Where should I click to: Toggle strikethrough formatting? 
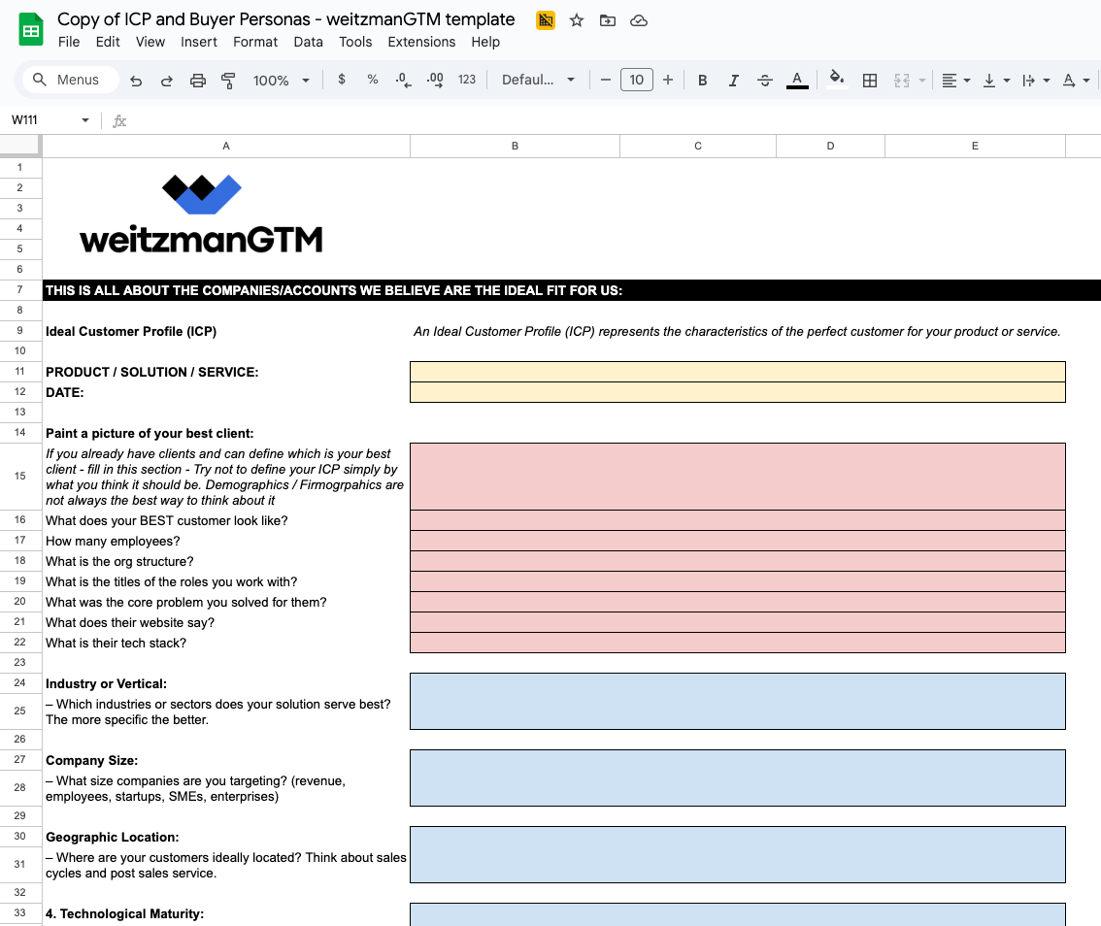pyautogui.click(x=765, y=81)
